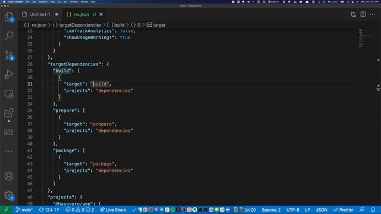Show additional views via the ellipsis icon
This screenshot has width=381, height=214.
pos(9,151)
